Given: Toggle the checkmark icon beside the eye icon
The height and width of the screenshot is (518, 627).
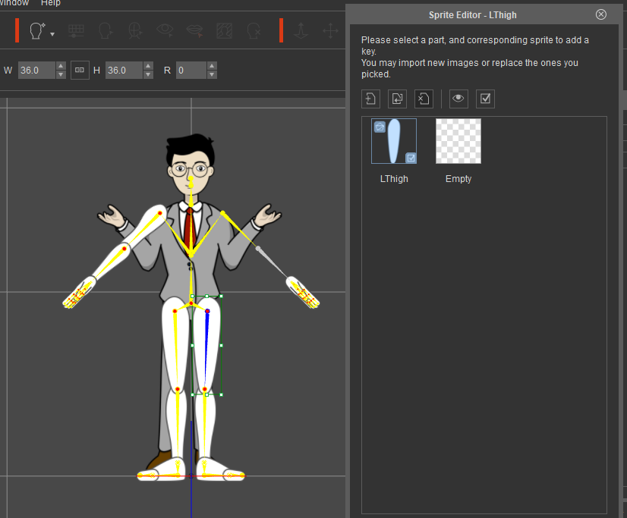Looking at the screenshot, I should tap(485, 99).
